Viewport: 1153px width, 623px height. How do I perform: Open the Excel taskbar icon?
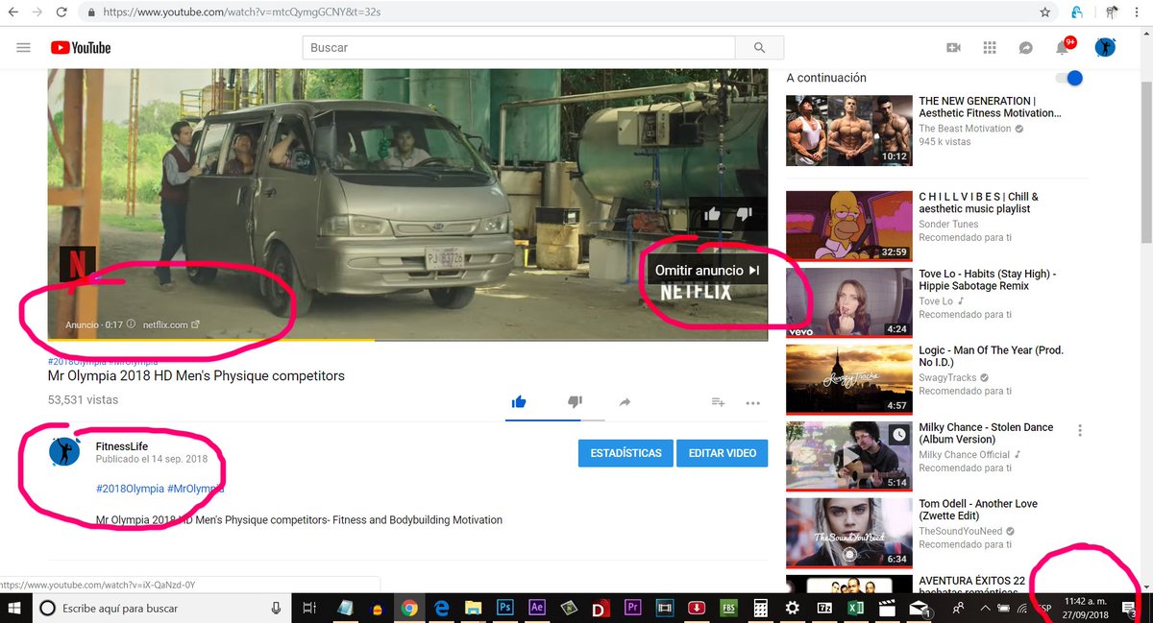coord(855,608)
